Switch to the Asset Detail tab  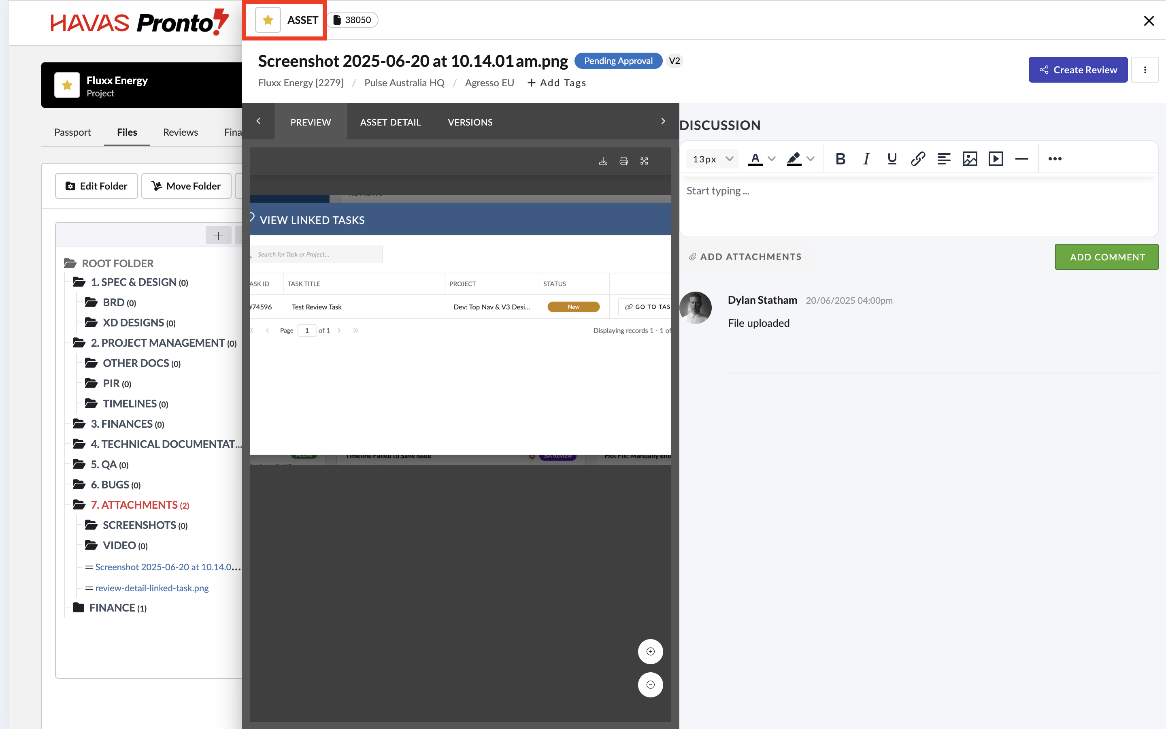click(x=390, y=122)
